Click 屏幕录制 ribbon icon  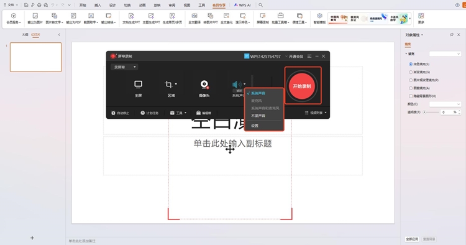coord(263,19)
